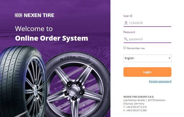Focus the password input field
The width and height of the screenshot is (184, 117).
147,39
